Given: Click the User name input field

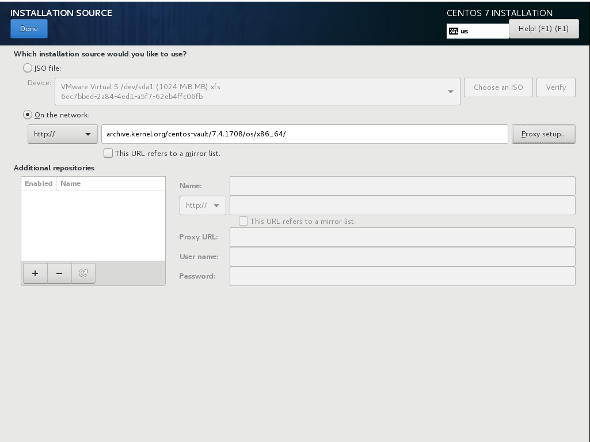Looking at the screenshot, I should pyautogui.click(x=402, y=257).
